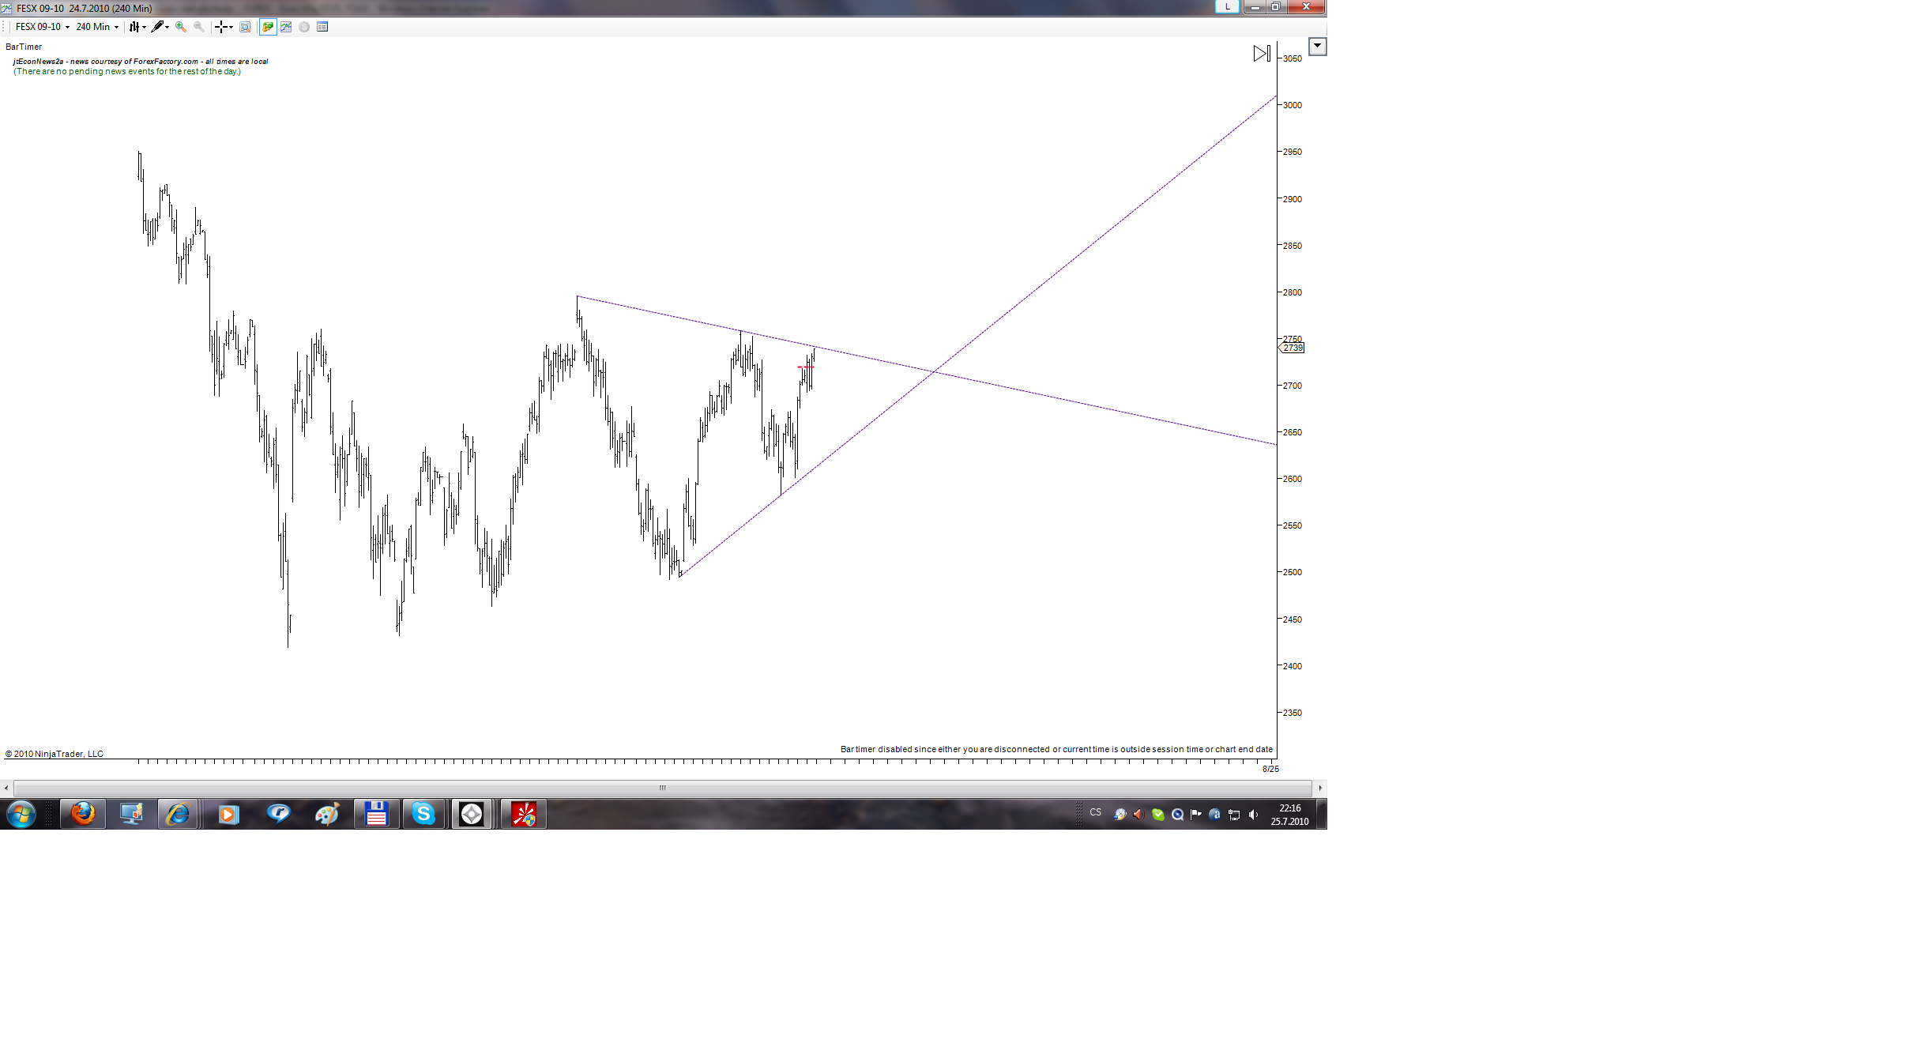Click the scrollbar left arrow button
Image resolution: width=1923 pixels, height=1043 pixels.
coord(6,788)
